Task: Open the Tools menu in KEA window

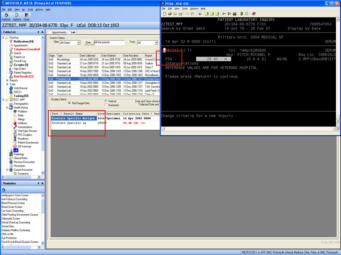Action: pyautogui.click(x=185, y=8)
